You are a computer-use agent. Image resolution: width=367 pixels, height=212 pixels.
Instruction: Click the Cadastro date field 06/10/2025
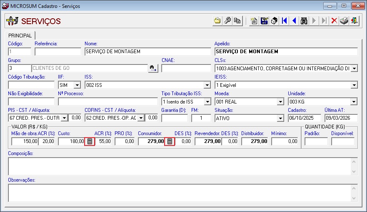coord(304,118)
